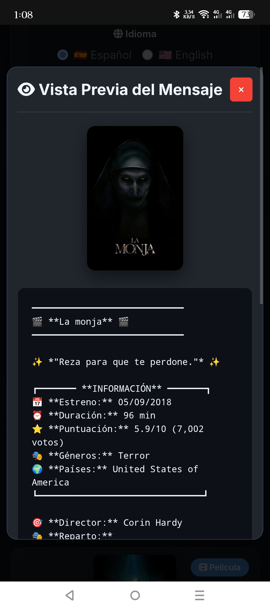Select the English language radio button
This screenshot has height=609, width=270.
tap(147, 55)
